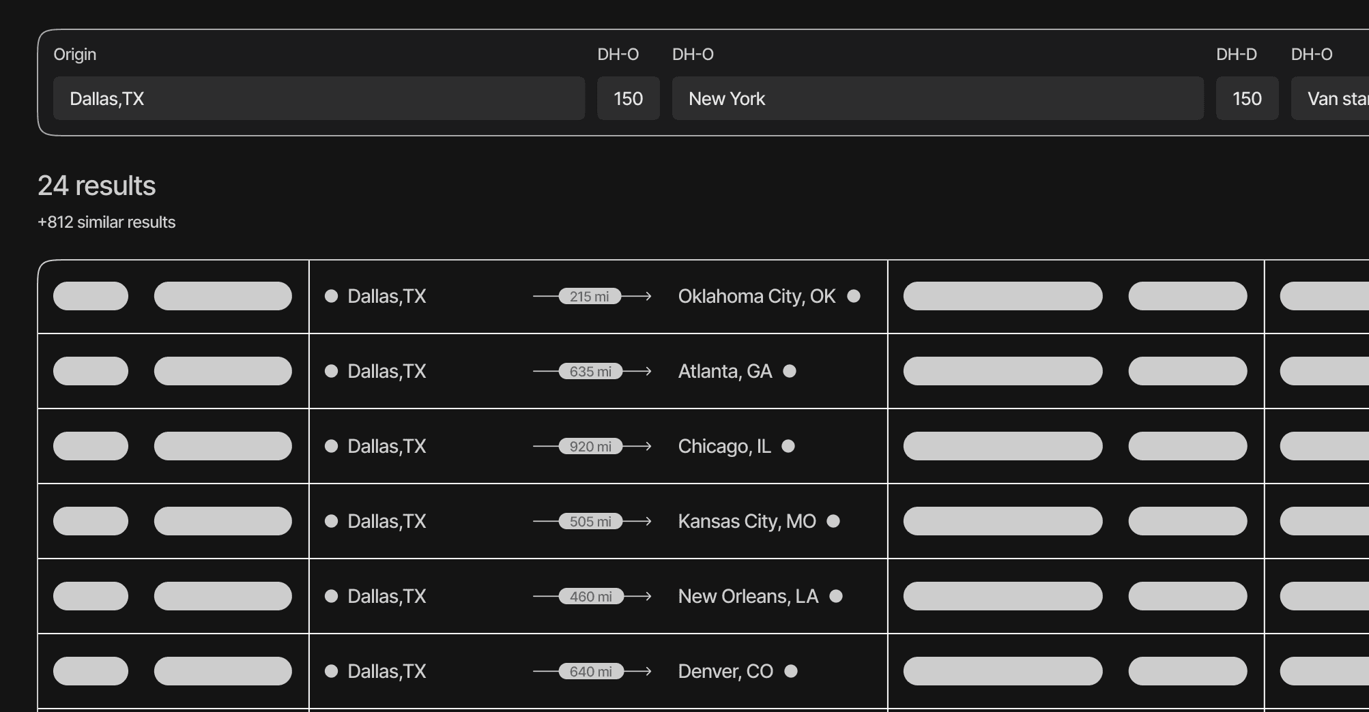Viewport: 1369px width, 712px height.
Task: Click the DH-D field showing 150
Action: coord(1247,99)
